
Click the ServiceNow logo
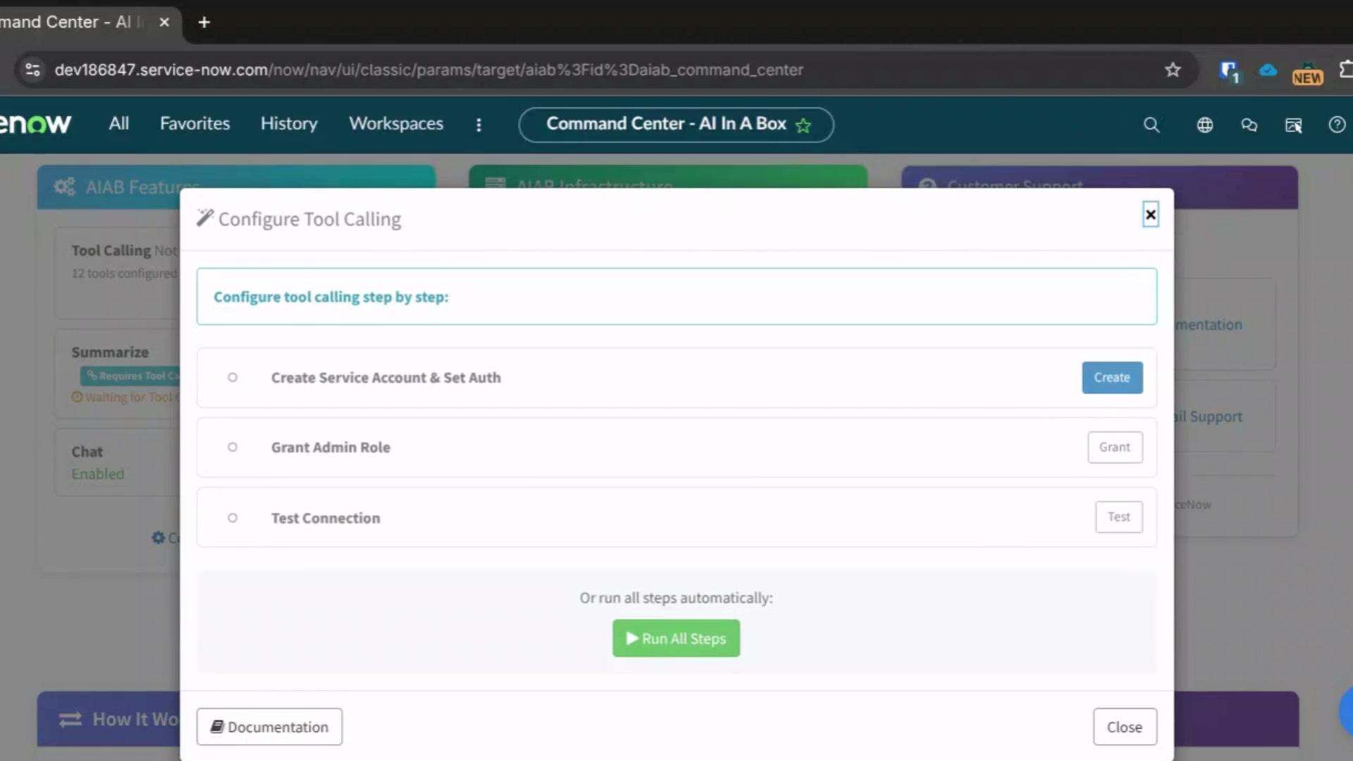click(x=35, y=124)
